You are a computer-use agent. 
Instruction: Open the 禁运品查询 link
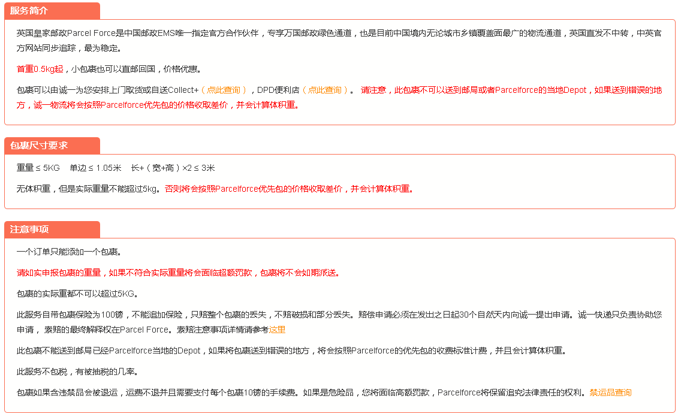pos(611,392)
